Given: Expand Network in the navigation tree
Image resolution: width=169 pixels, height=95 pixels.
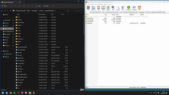Looking at the screenshot, I should coord(2,57).
